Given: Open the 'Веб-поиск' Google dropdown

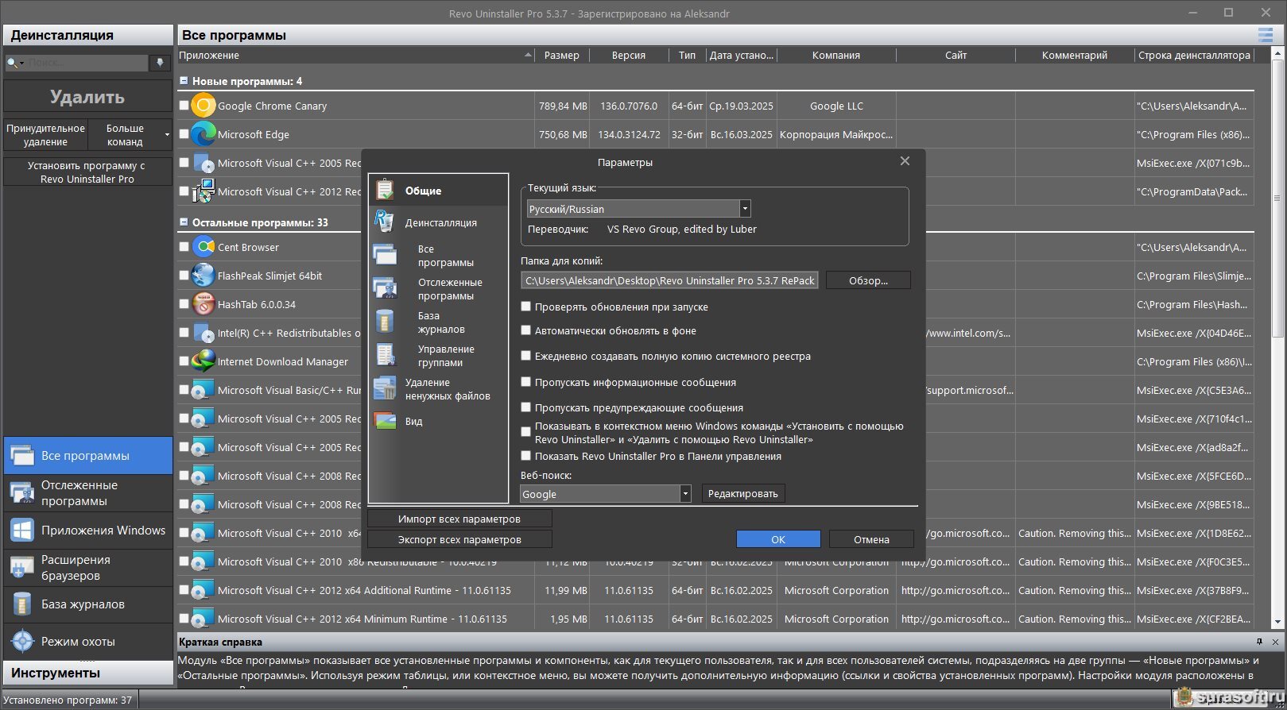Looking at the screenshot, I should click(x=685, y=494).
